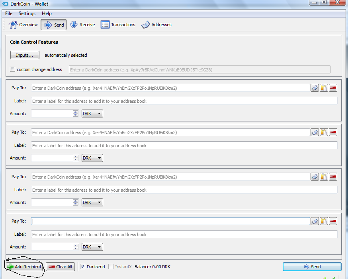Click the Clear All button
This screenshot has width=348, height=279.
(x=61, y=267)
